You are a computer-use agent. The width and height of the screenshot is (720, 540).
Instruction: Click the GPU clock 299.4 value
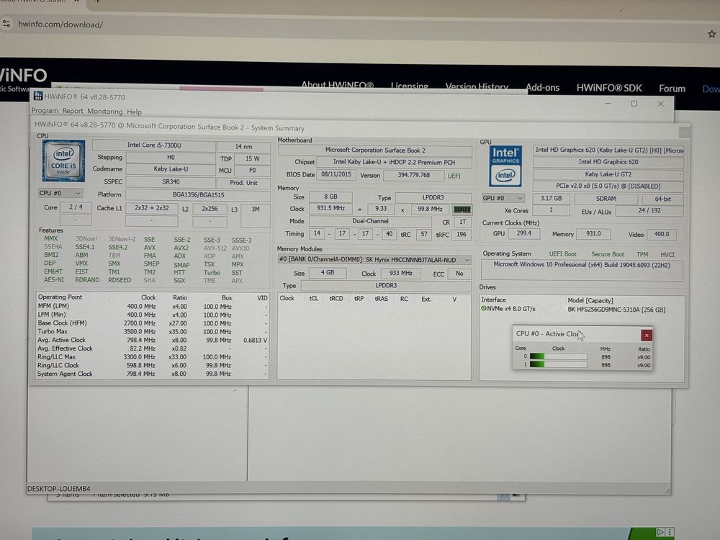[x=523, y=233]
